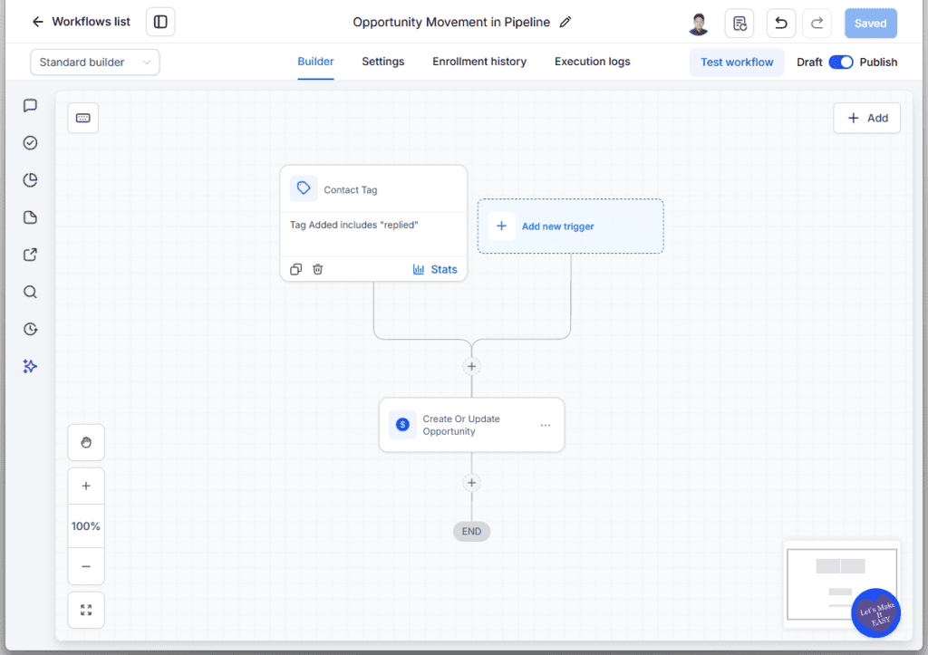Open keyboard shortcuts icon on canvas
The height and width of the screenshot is (655, 928).
82,118
